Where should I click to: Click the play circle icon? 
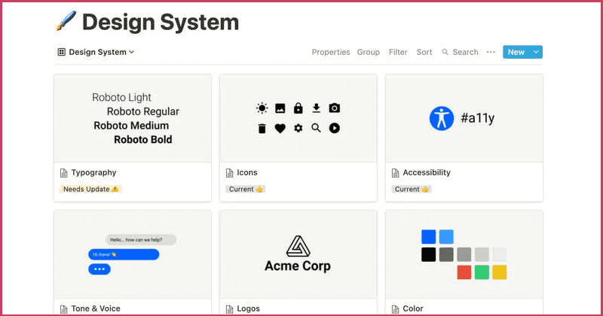pyautogui.click(x=334, y=128)
